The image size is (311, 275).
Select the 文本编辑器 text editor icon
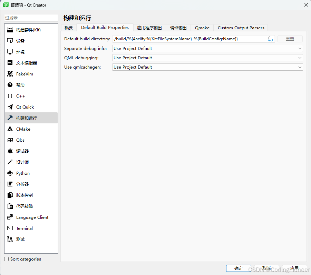pyautogui.click(x=10, y=63)
